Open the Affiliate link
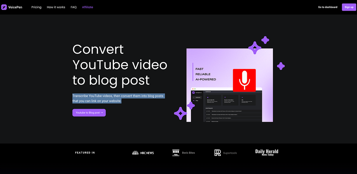The height and width of the screenshot is (174, 357). [x=88, y=7]
